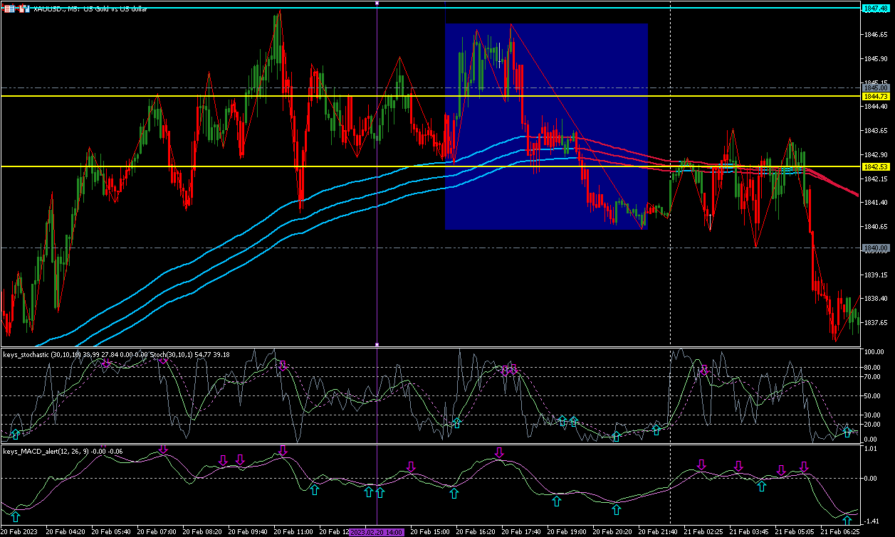Click rightmost cyan arrow in stochastic panel
The image size is (895, 537).
(x=847, y=432)
